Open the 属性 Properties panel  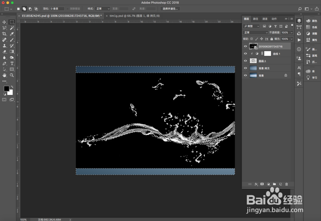(x=312, y=40)
